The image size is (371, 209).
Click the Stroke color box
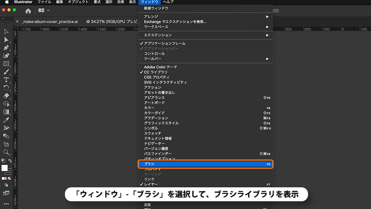pyautogui.click(x=8, y=171)
